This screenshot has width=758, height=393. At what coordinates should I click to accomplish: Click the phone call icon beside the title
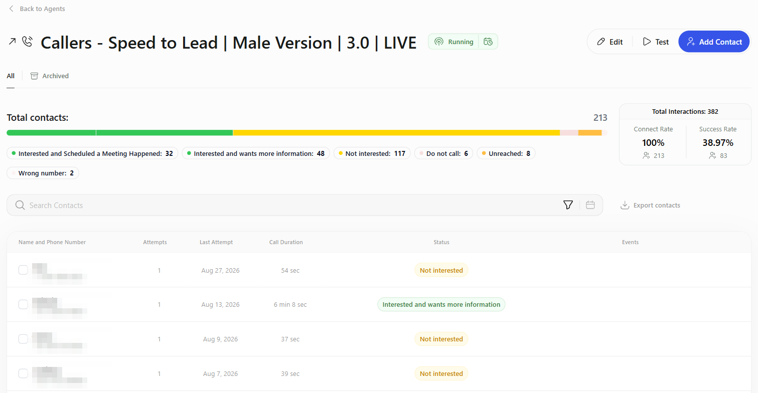point(28,42)
